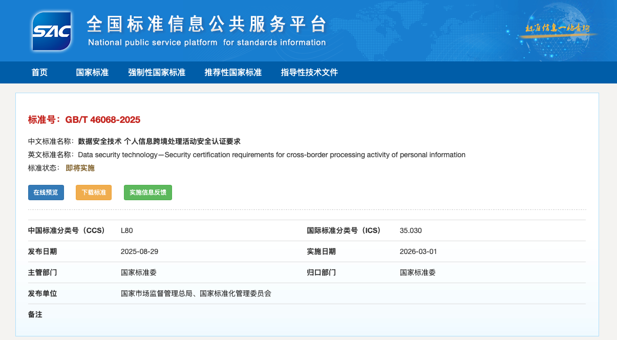Click the 发布单位 value 国家市场监督管理总局
The width and height of the screenshot is (617, 340).
pos(157,293)
